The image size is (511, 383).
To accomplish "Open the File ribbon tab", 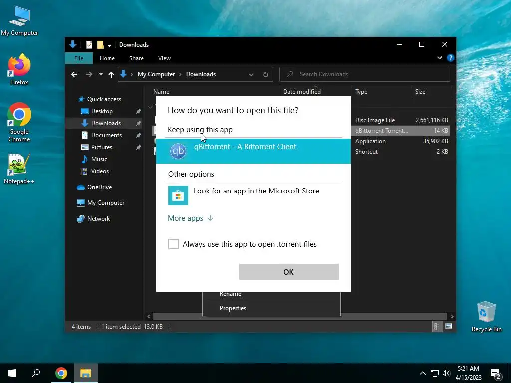I will (x=78, y=58).
